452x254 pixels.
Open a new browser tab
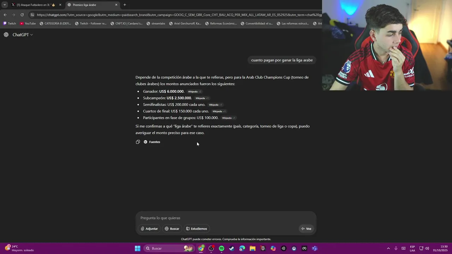(x=125, y=5)
